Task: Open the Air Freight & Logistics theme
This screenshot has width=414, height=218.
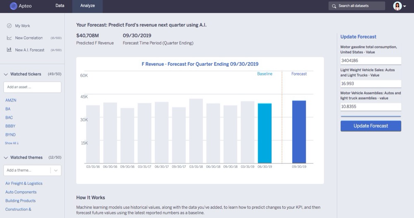Action: 24,183
